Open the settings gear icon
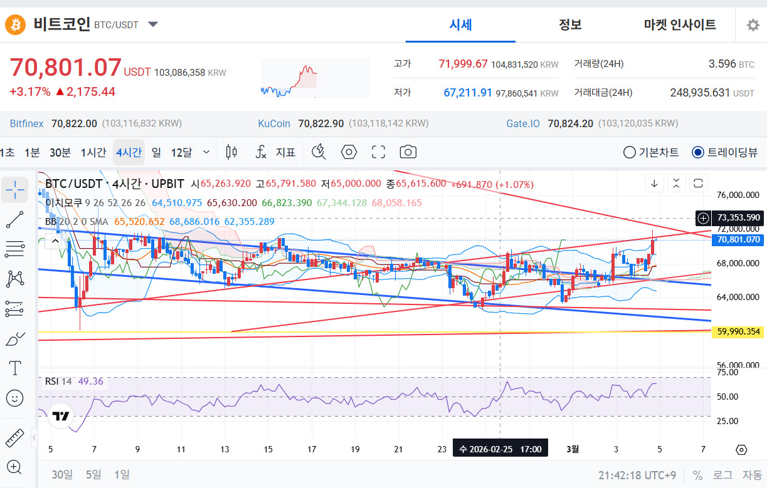The image size is (767, 488). tap(753, 25)
